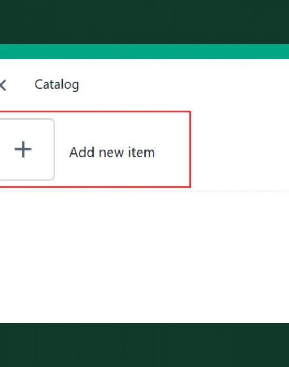
Task: Click the back arrow beside Catalog
Action: coord(3,85)
